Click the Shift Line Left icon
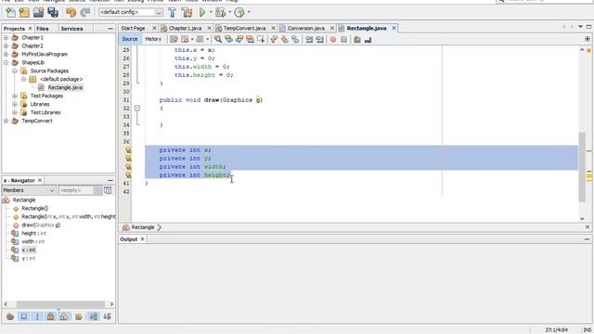 coord(309,39)
